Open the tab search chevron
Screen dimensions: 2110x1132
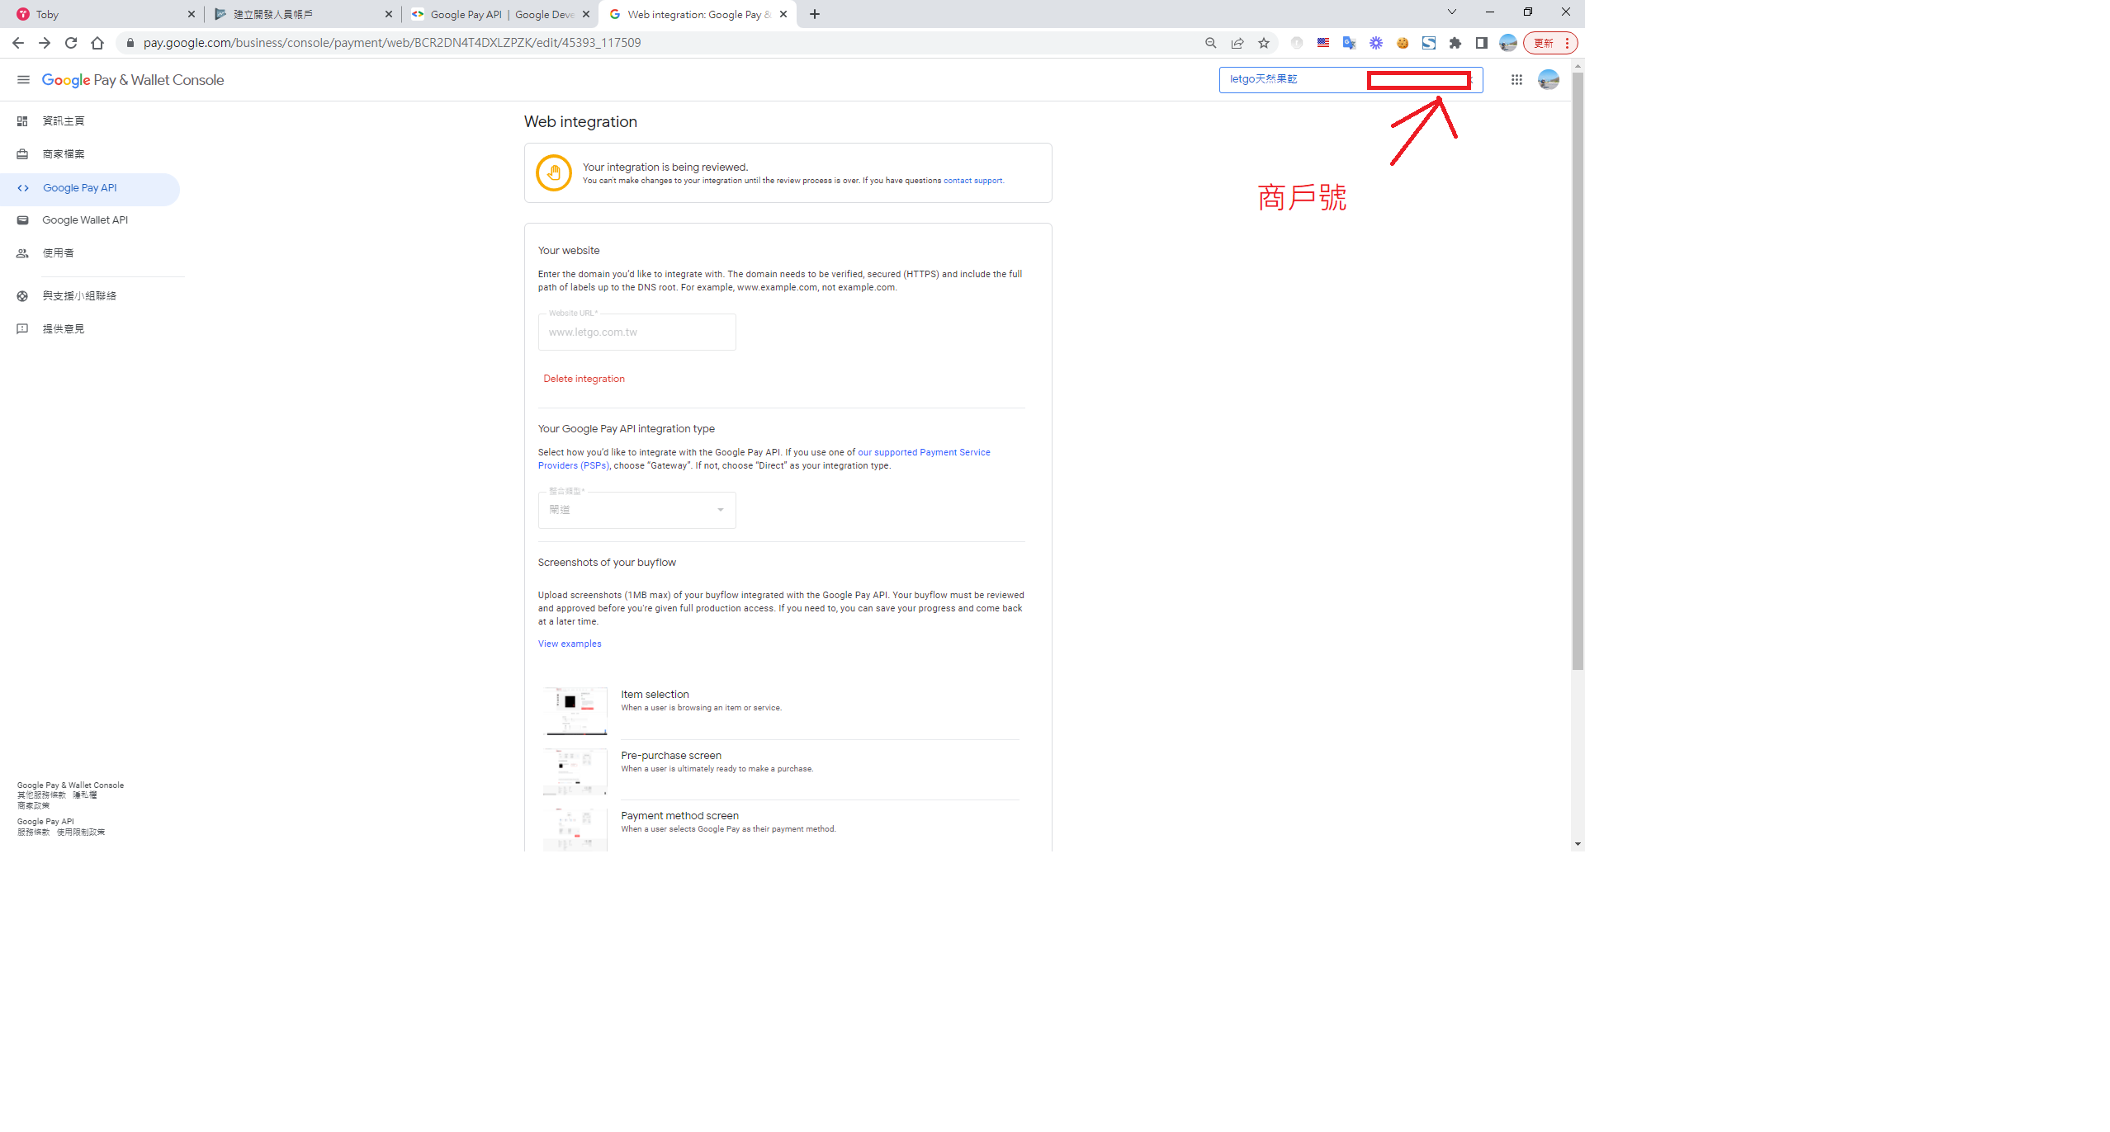coord(1451,12)
